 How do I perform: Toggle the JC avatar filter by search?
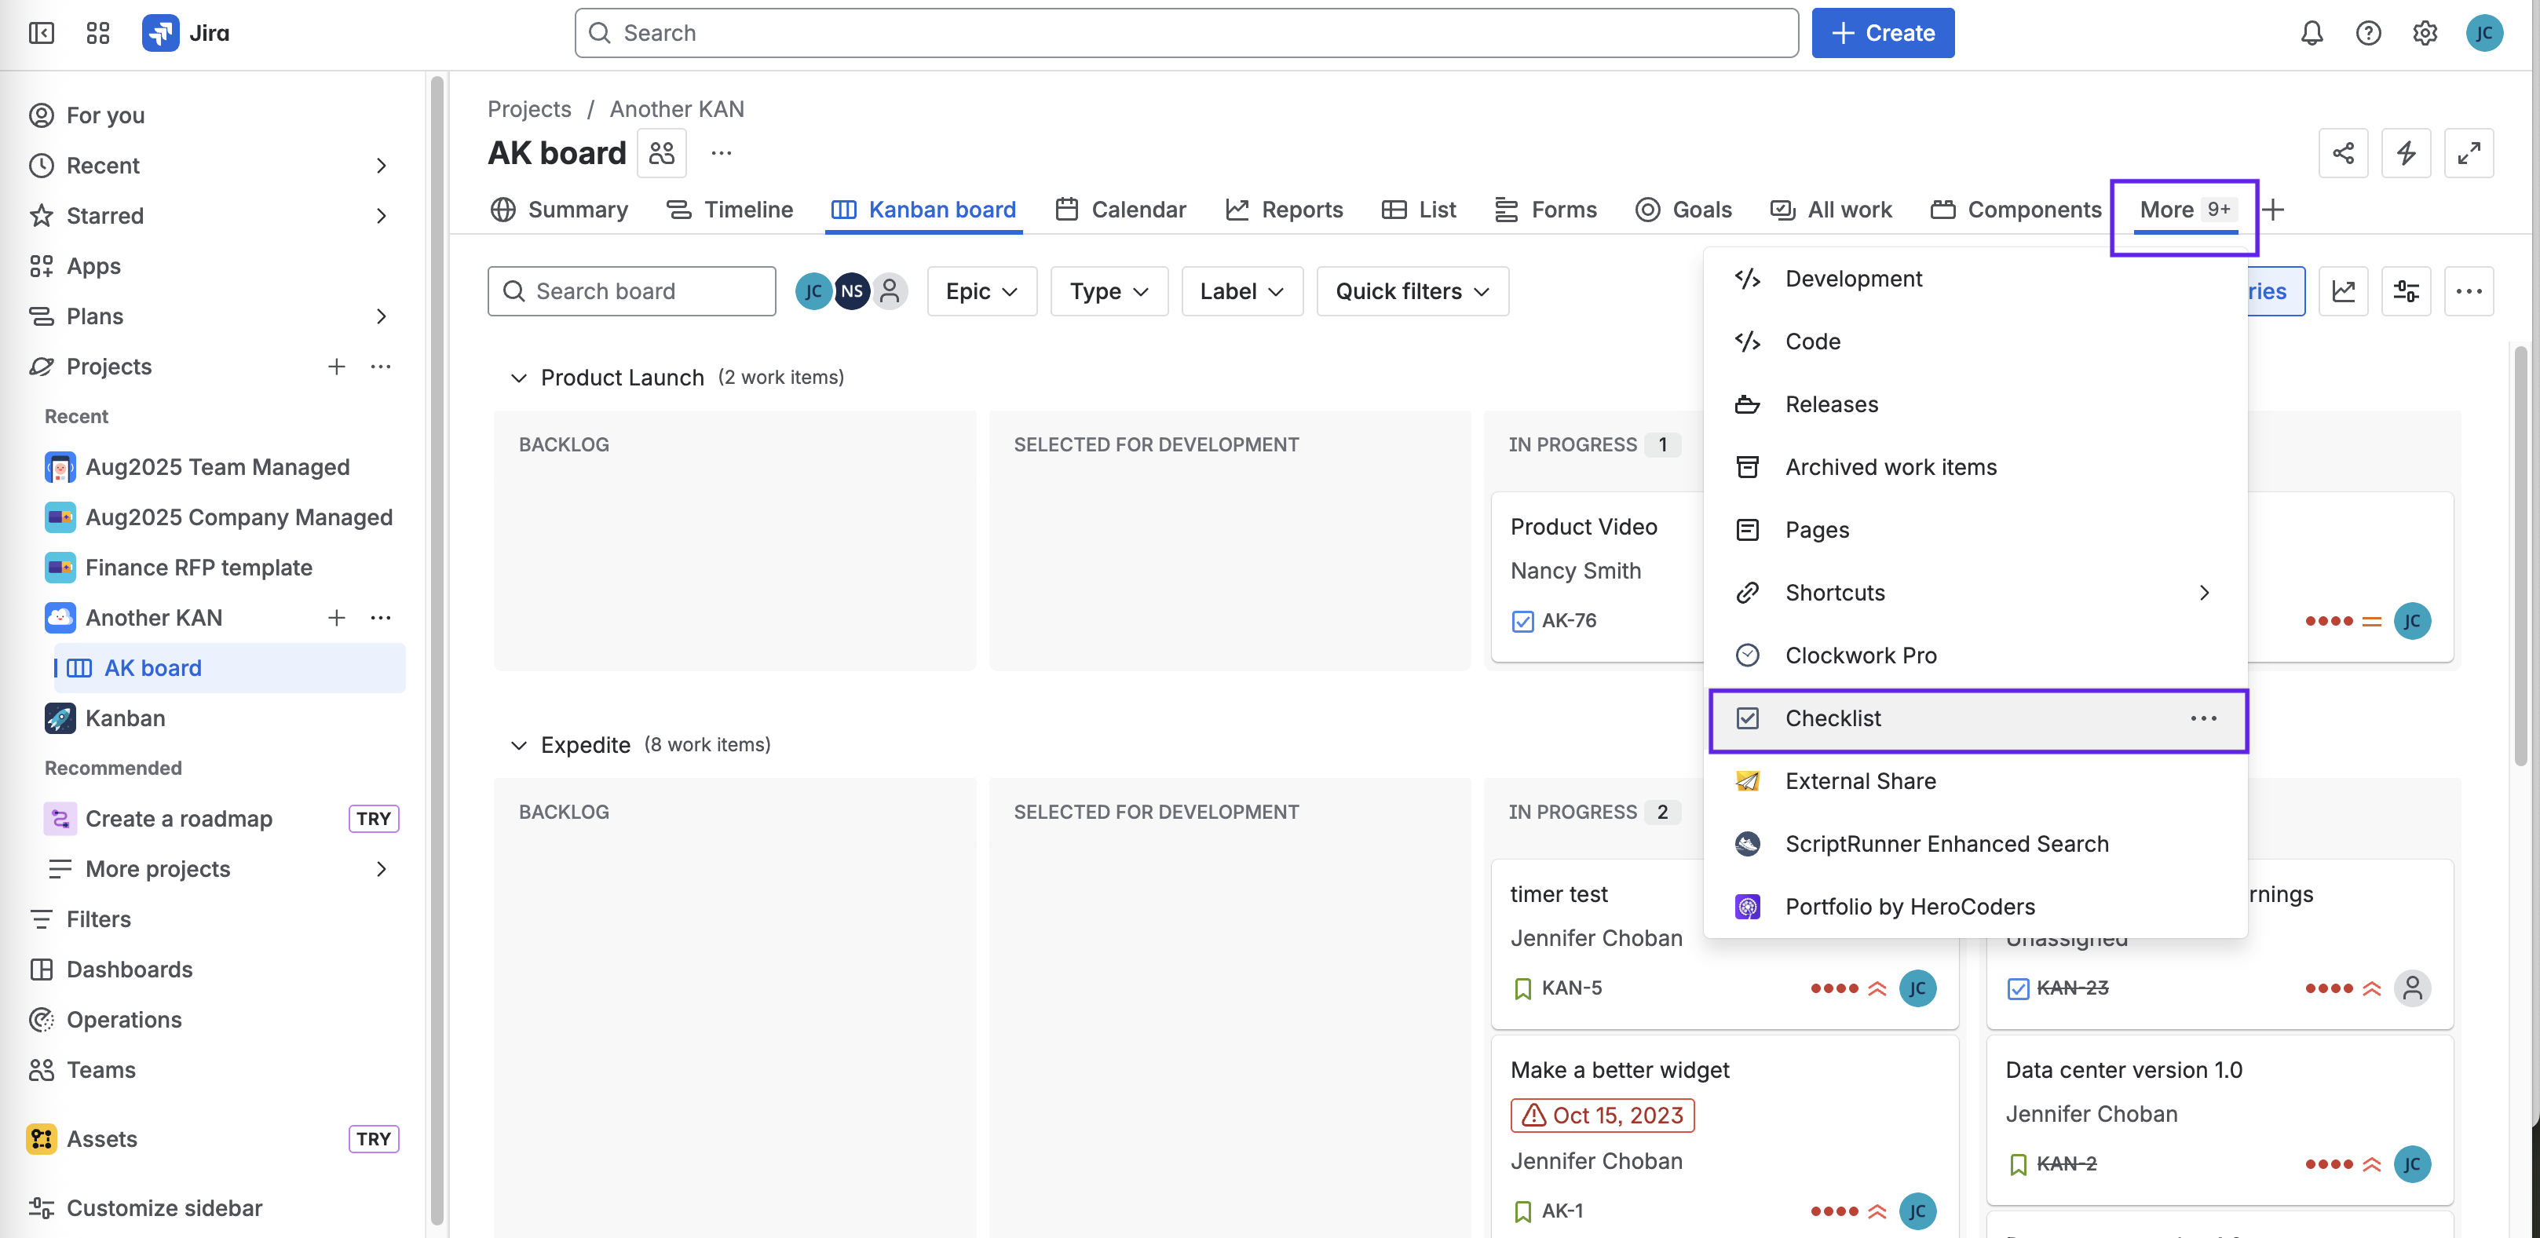[x=813, y=290]
